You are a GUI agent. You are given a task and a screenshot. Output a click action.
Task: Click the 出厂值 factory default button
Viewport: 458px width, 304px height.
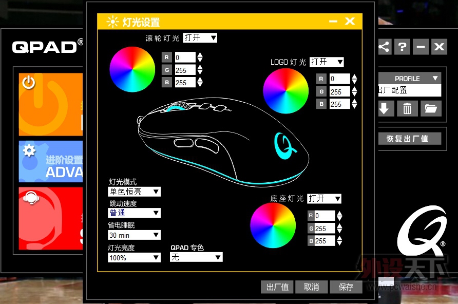click(277, 287)
